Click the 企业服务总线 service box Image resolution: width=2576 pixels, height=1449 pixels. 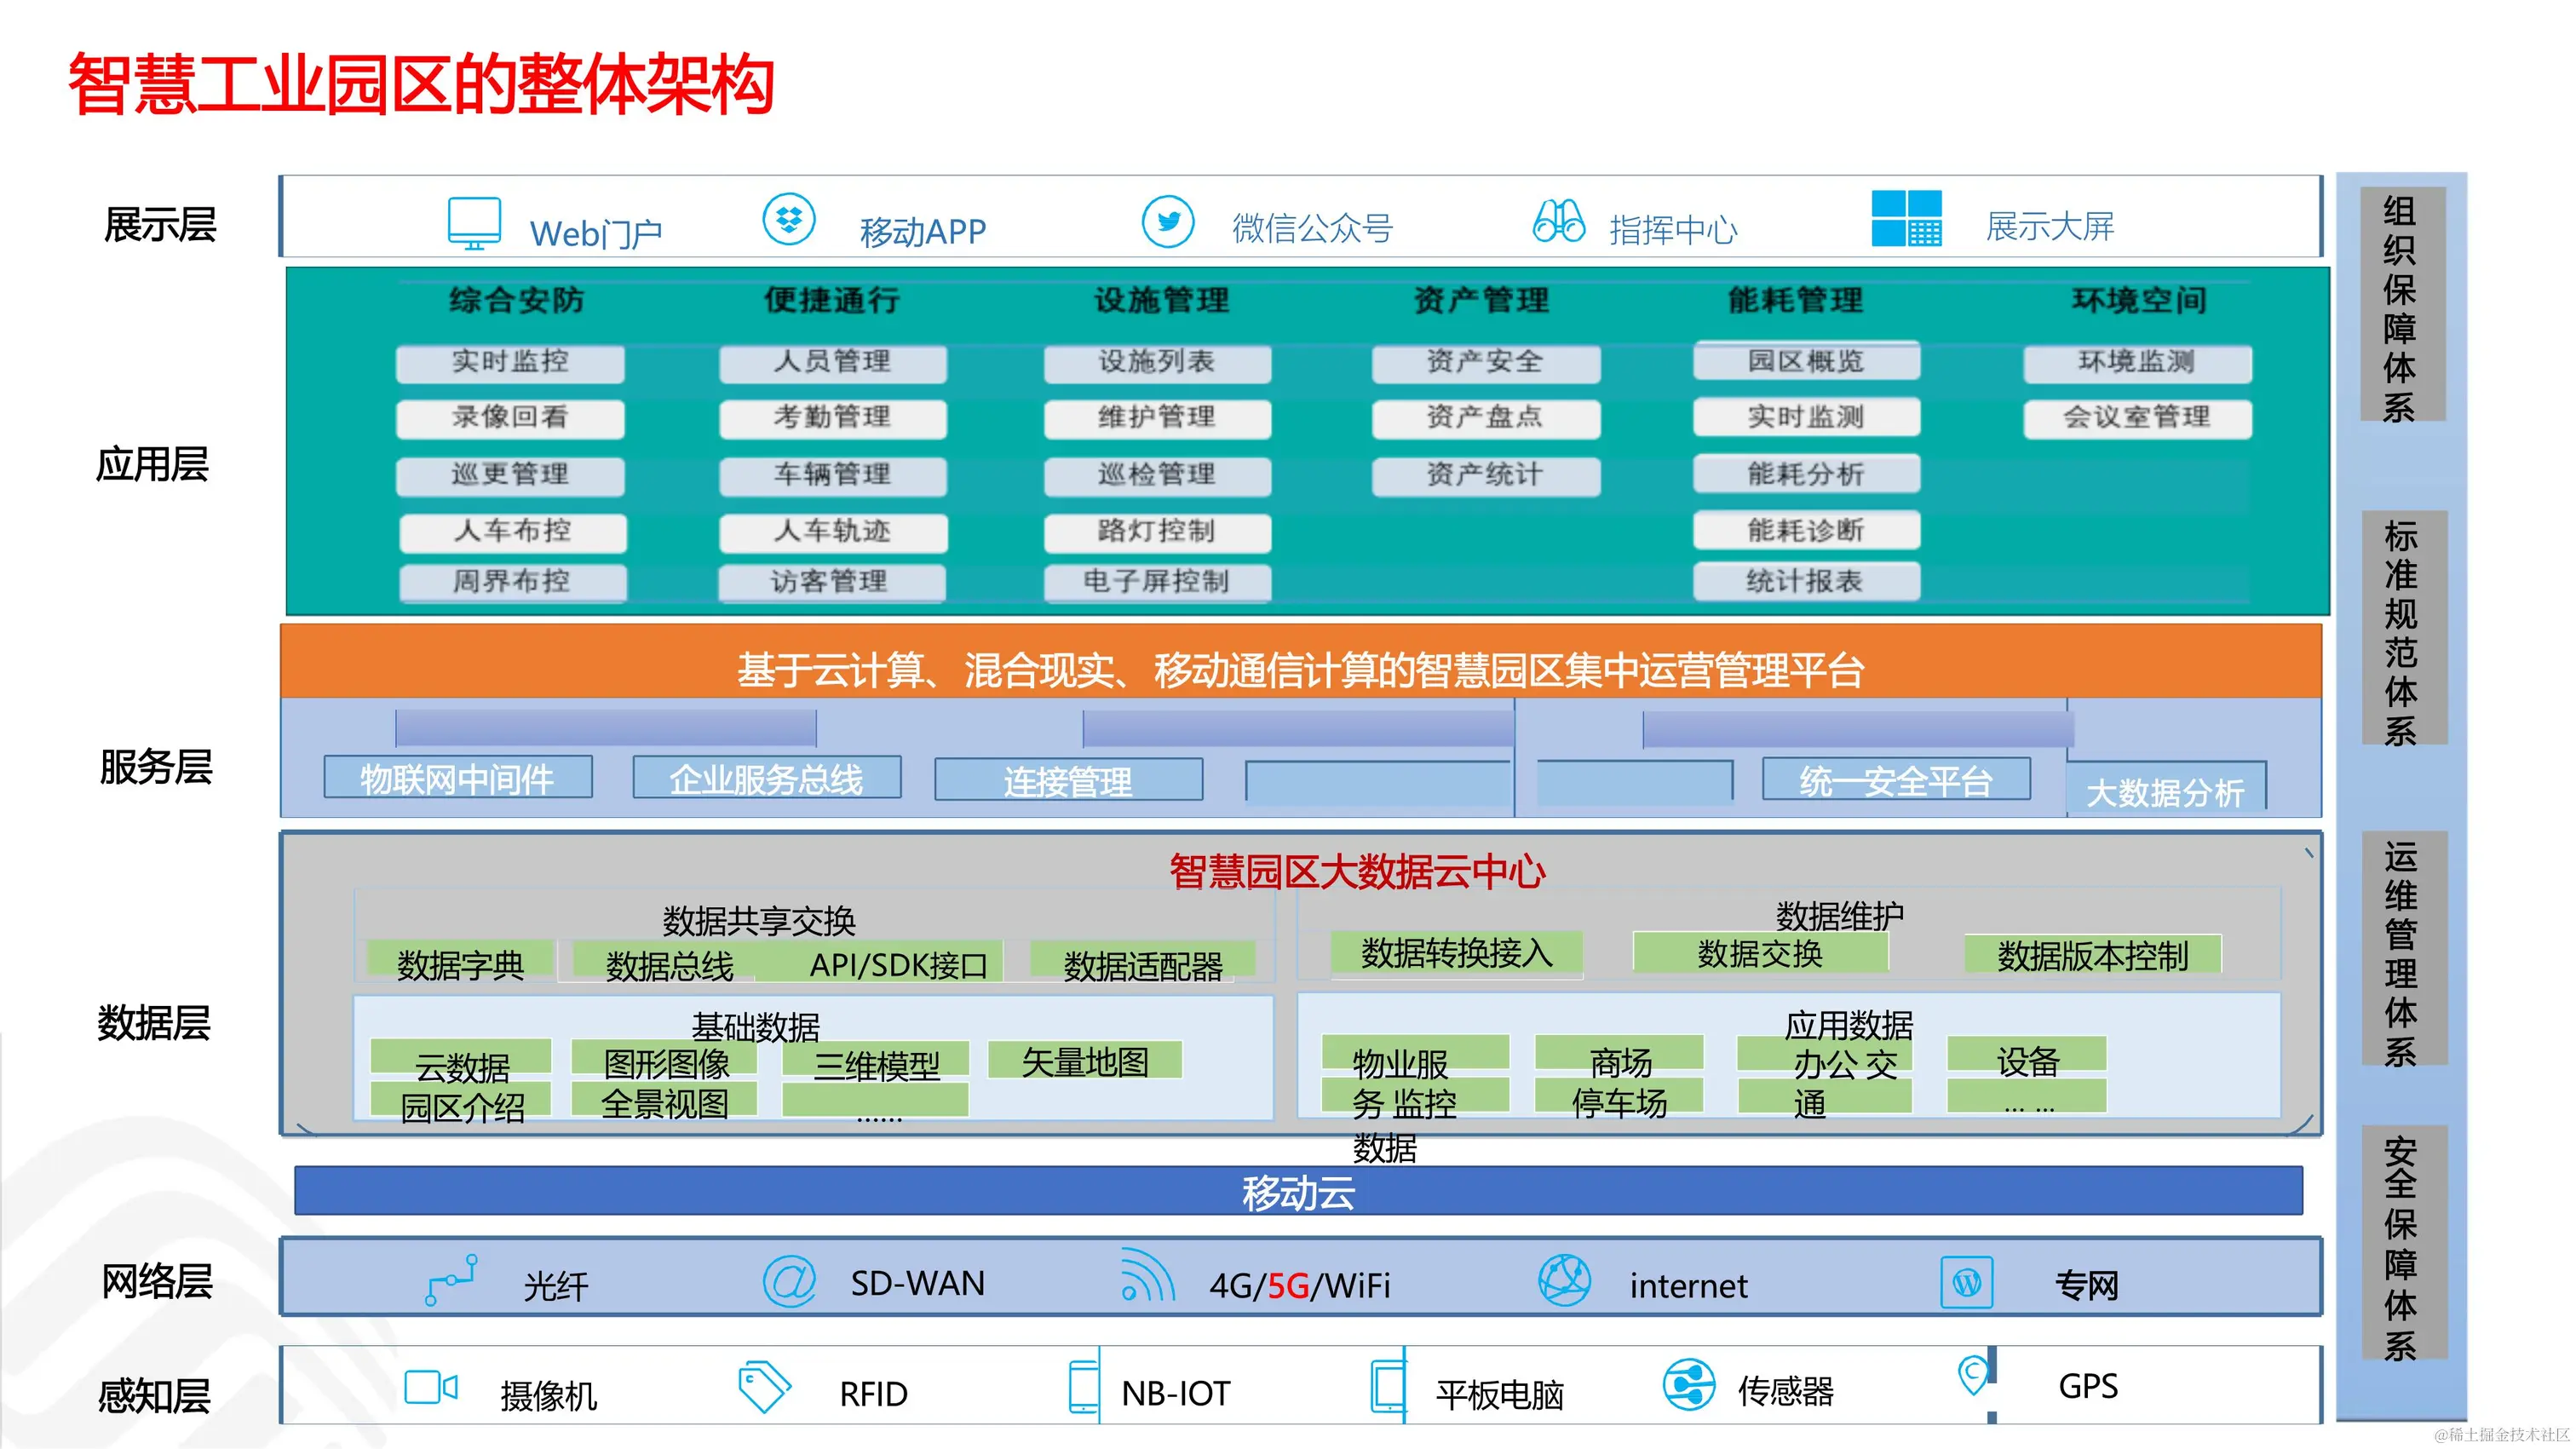pyautogui.click(x=767, y=778)
